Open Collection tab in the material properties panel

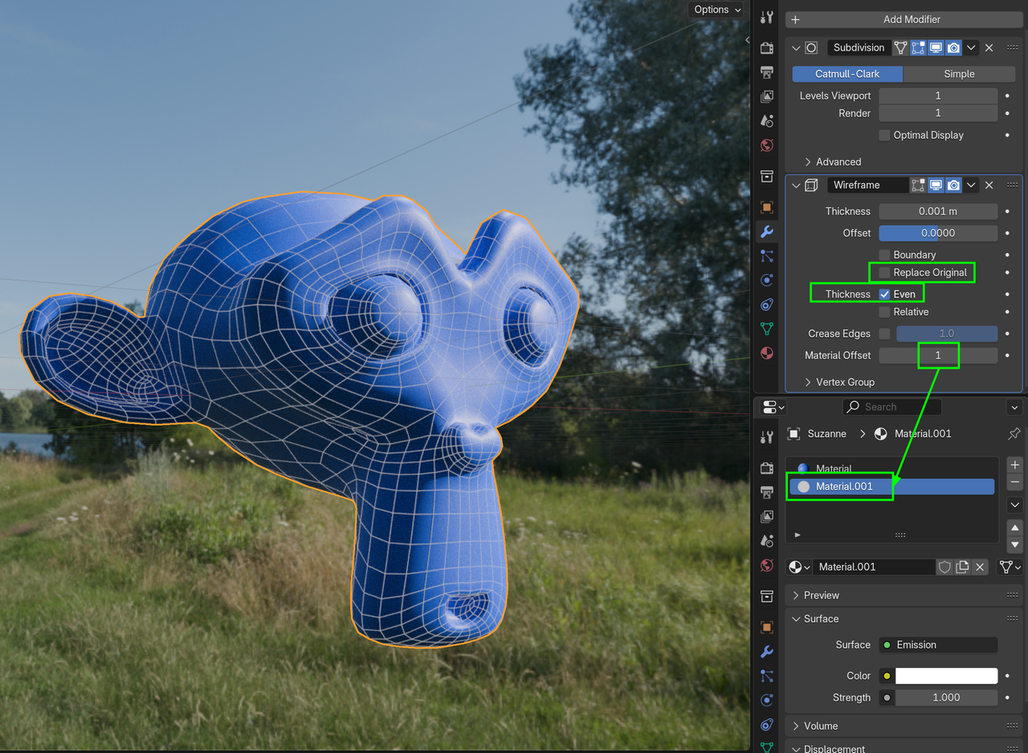coord(767,595)
